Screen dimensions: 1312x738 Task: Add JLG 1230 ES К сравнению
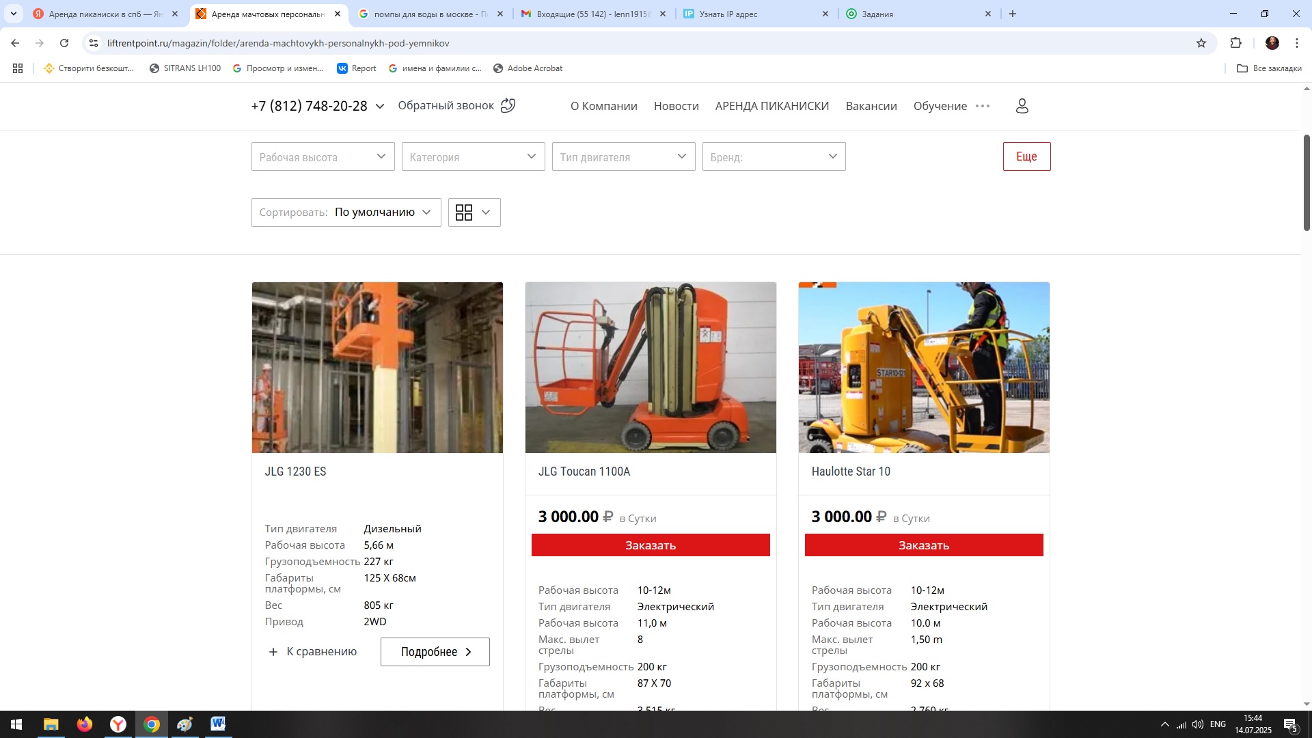pyautogui.click(x=312, y=652)
